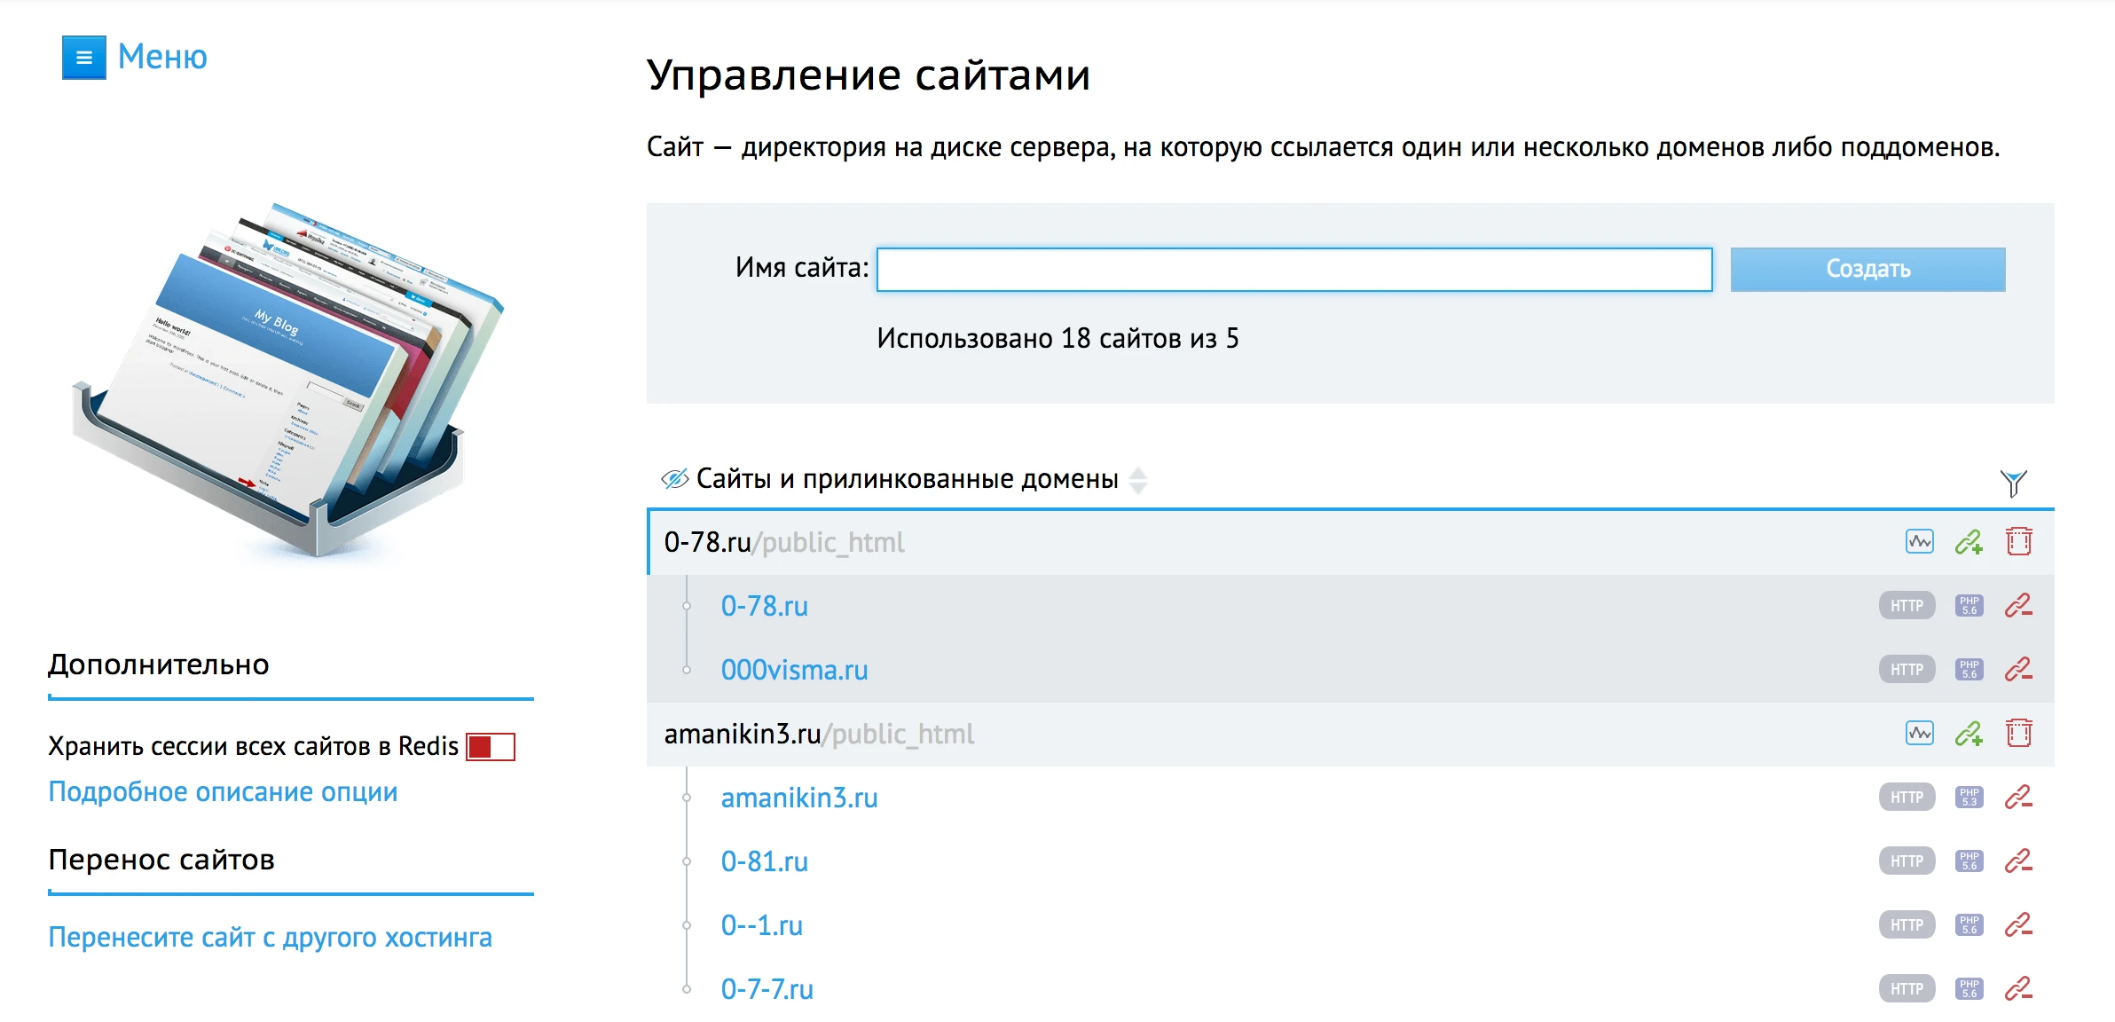Viewport: 2115px width, 1022px height.
Task: Open statistics for amanikin3.ru site
Action: pyautogui.click(x=1919, y=734)
